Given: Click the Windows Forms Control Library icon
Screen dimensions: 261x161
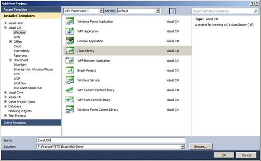Looking at the screenshot, I should click(70, 109).
